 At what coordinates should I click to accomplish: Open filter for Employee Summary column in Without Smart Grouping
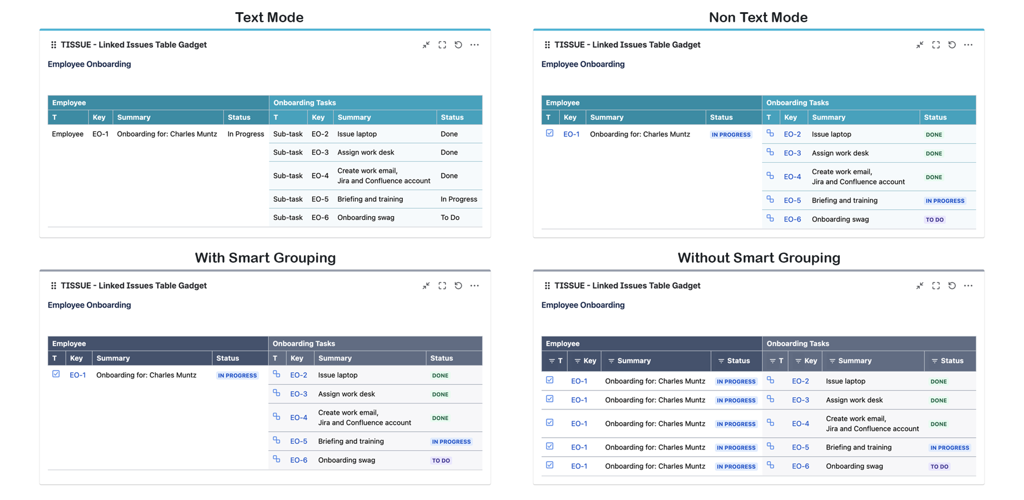[611, 361]
